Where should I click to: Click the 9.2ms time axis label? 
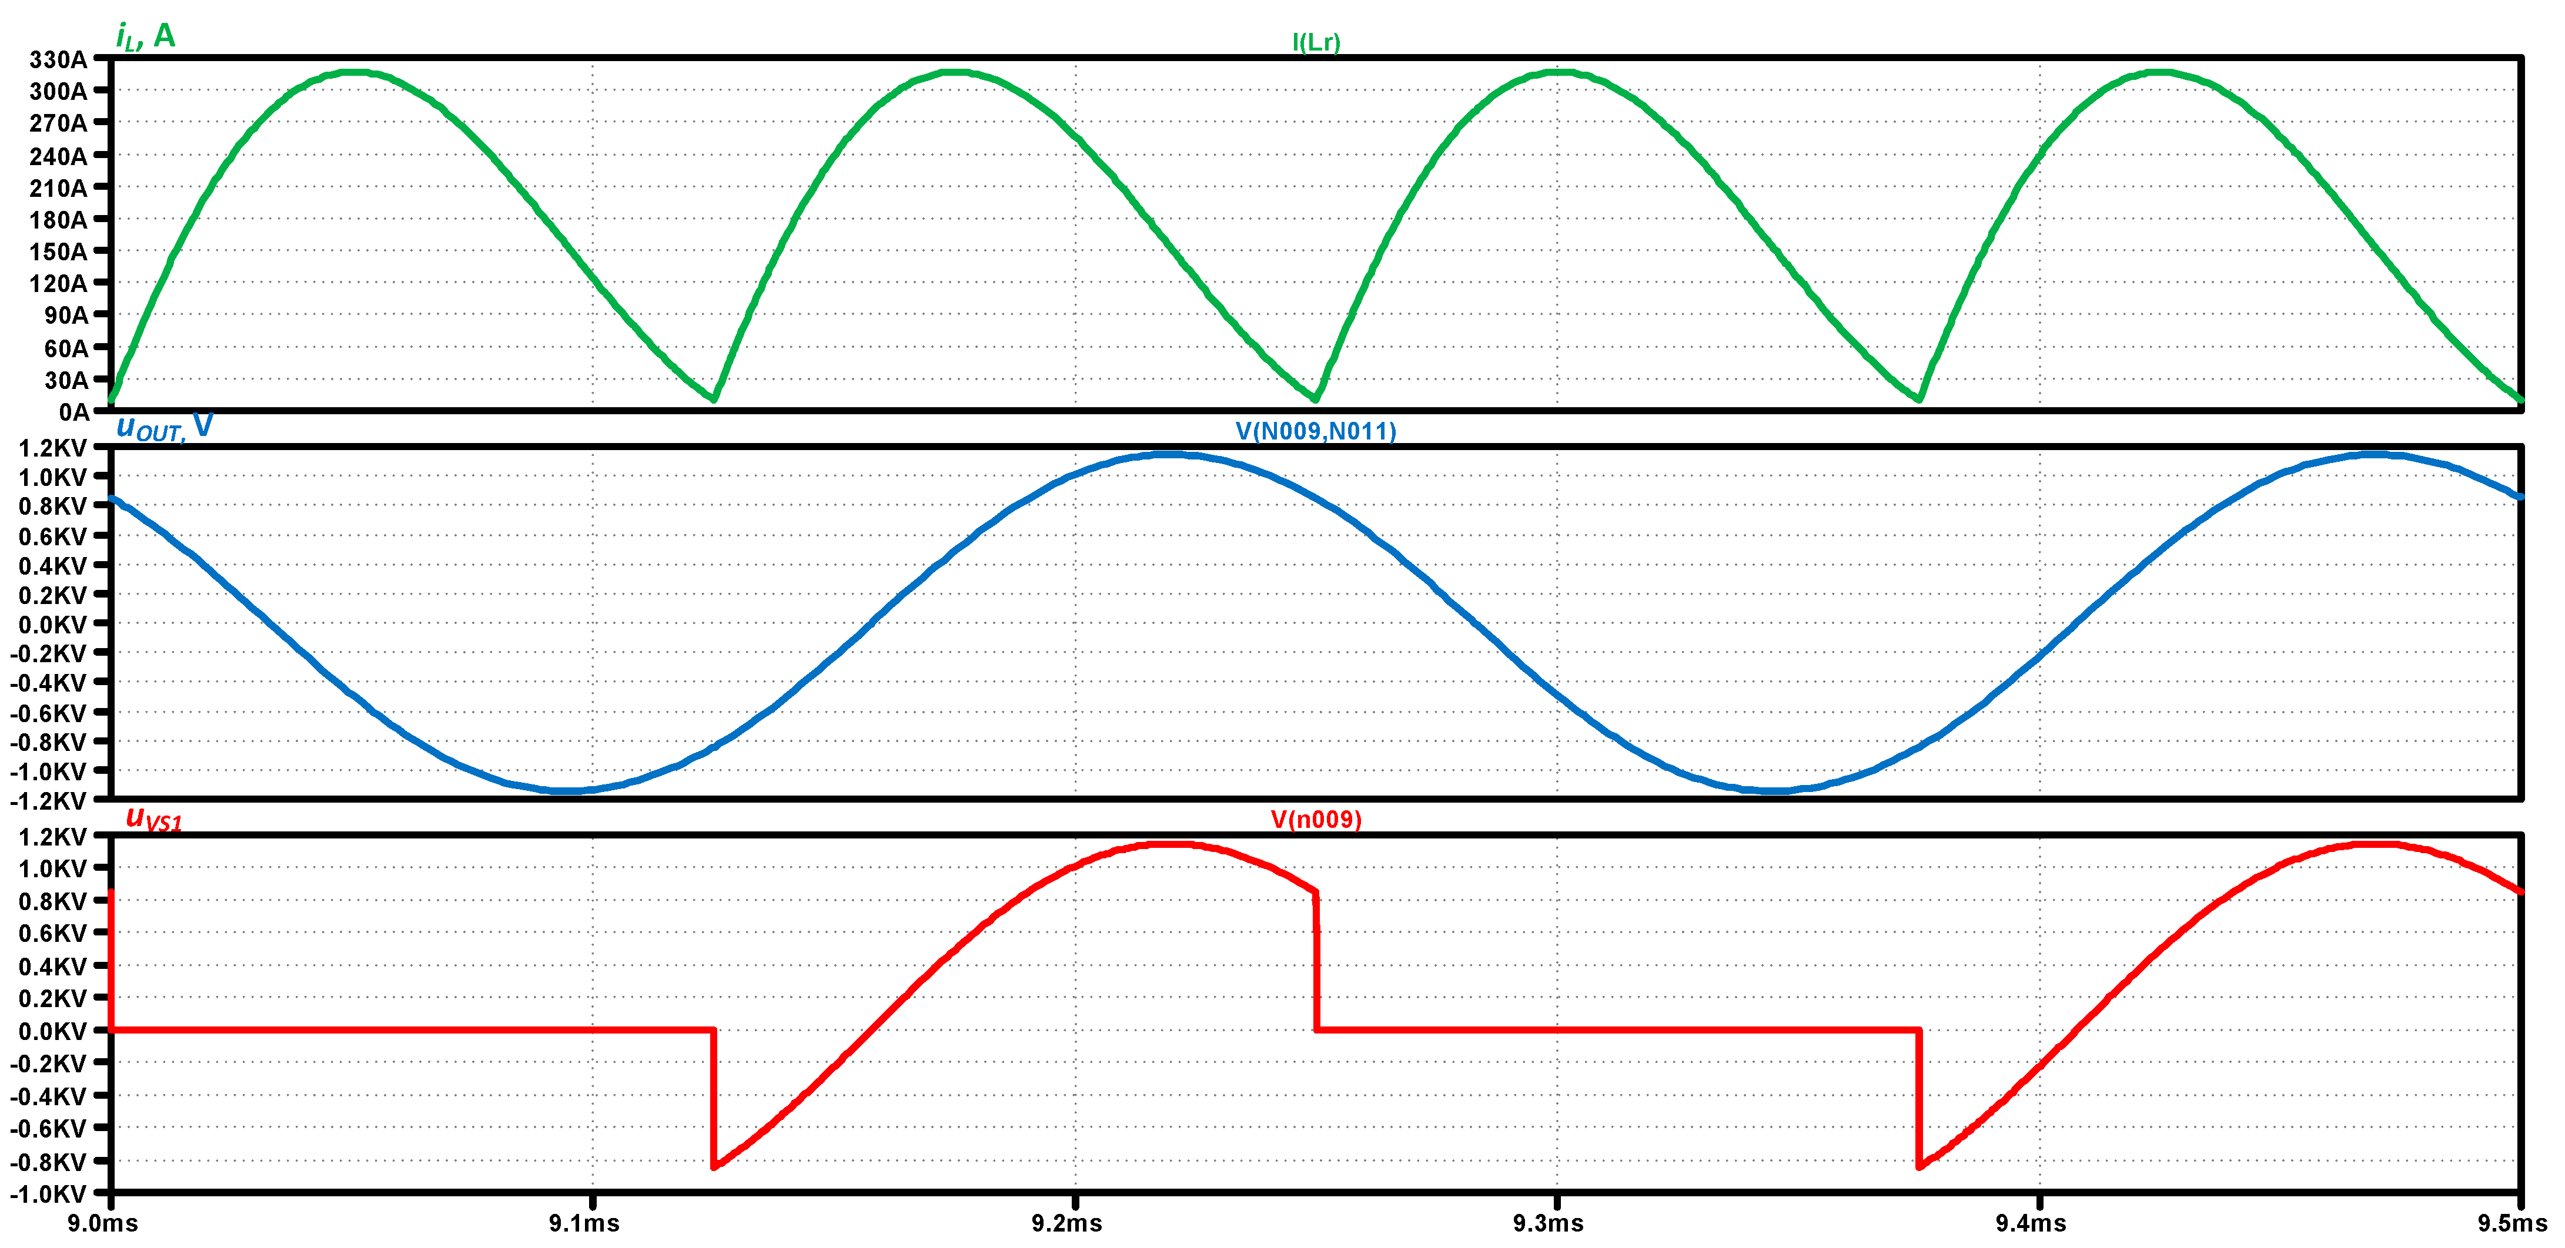(x=1066, y=1223)
